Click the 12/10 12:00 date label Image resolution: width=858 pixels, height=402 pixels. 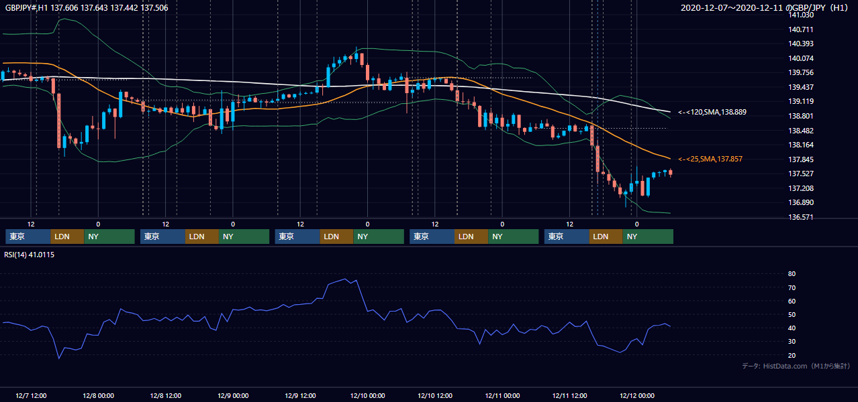[x=435, y=395]
